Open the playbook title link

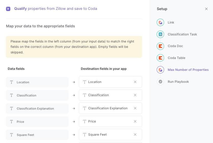point(56,9)
